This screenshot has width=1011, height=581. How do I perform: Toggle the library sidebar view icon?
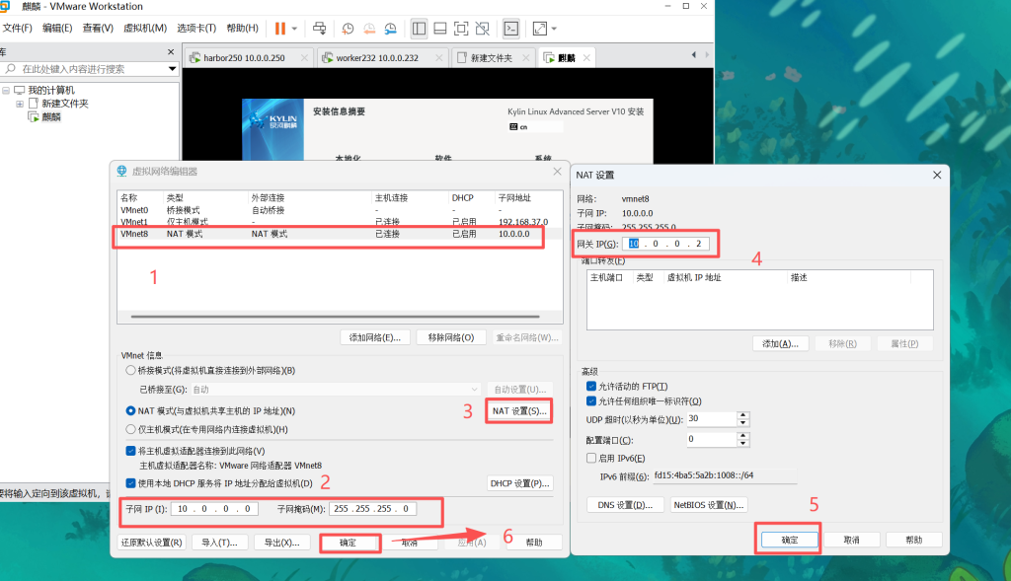419,29
